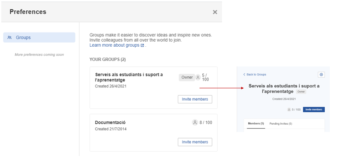The image size is (338, 159).
Task: Open the Documentació group
Action: click(x=110, y=123)
